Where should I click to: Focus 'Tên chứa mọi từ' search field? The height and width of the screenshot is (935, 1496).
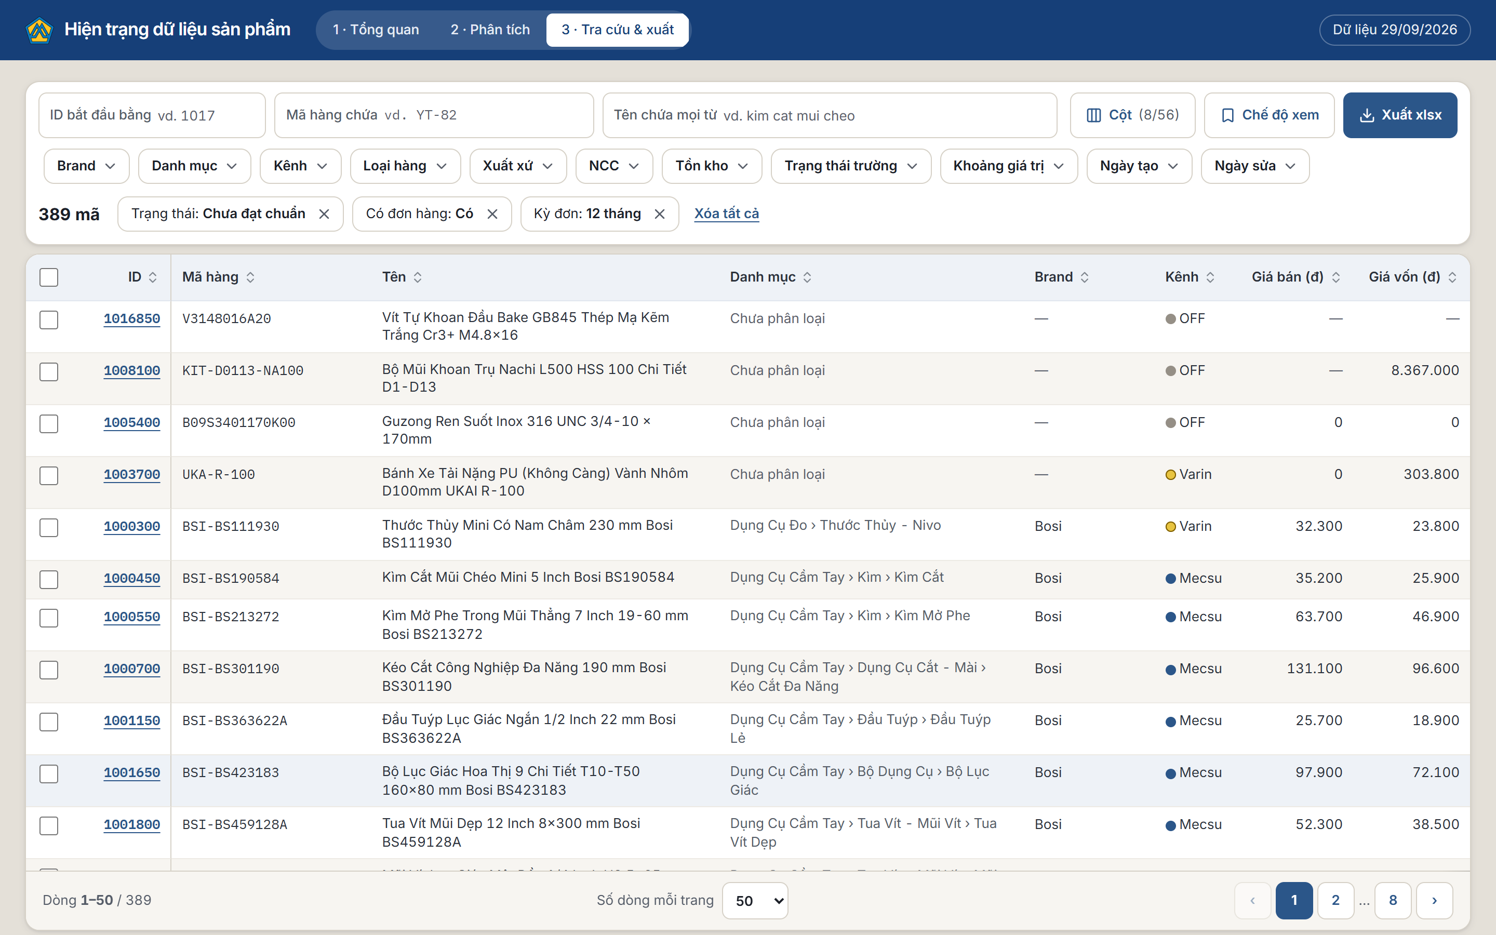830,115
